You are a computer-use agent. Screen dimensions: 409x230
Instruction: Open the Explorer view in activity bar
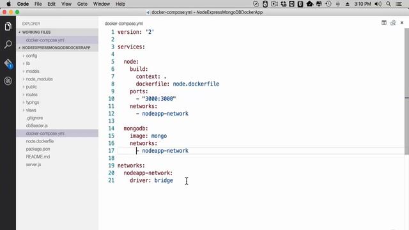tap(8, 26)
